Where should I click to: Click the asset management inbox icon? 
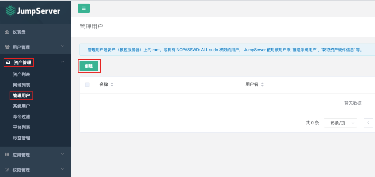[x=8, y=63]
